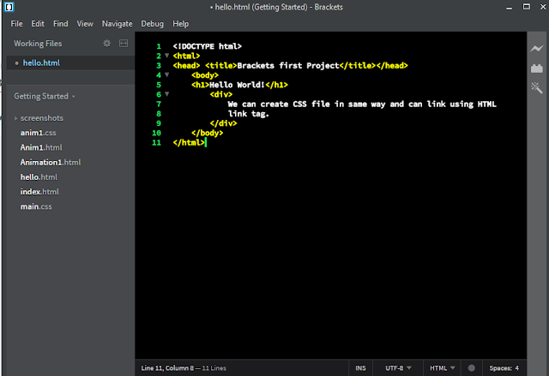The image size is (549, 376).
Task: Open main.css in the file tree
Action: pos(36,206)
